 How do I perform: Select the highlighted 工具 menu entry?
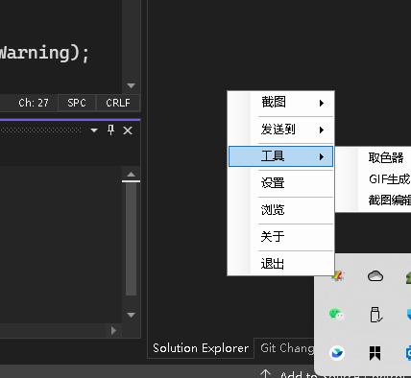[280, 156]
